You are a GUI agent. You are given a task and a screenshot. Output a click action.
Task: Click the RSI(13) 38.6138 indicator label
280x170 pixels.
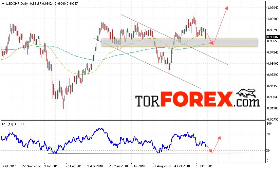point(14,124)
